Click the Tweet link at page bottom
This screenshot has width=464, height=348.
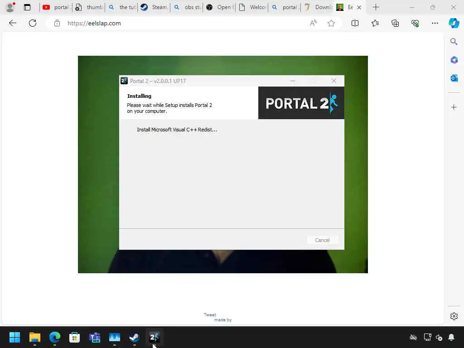(x=210, y=314)
